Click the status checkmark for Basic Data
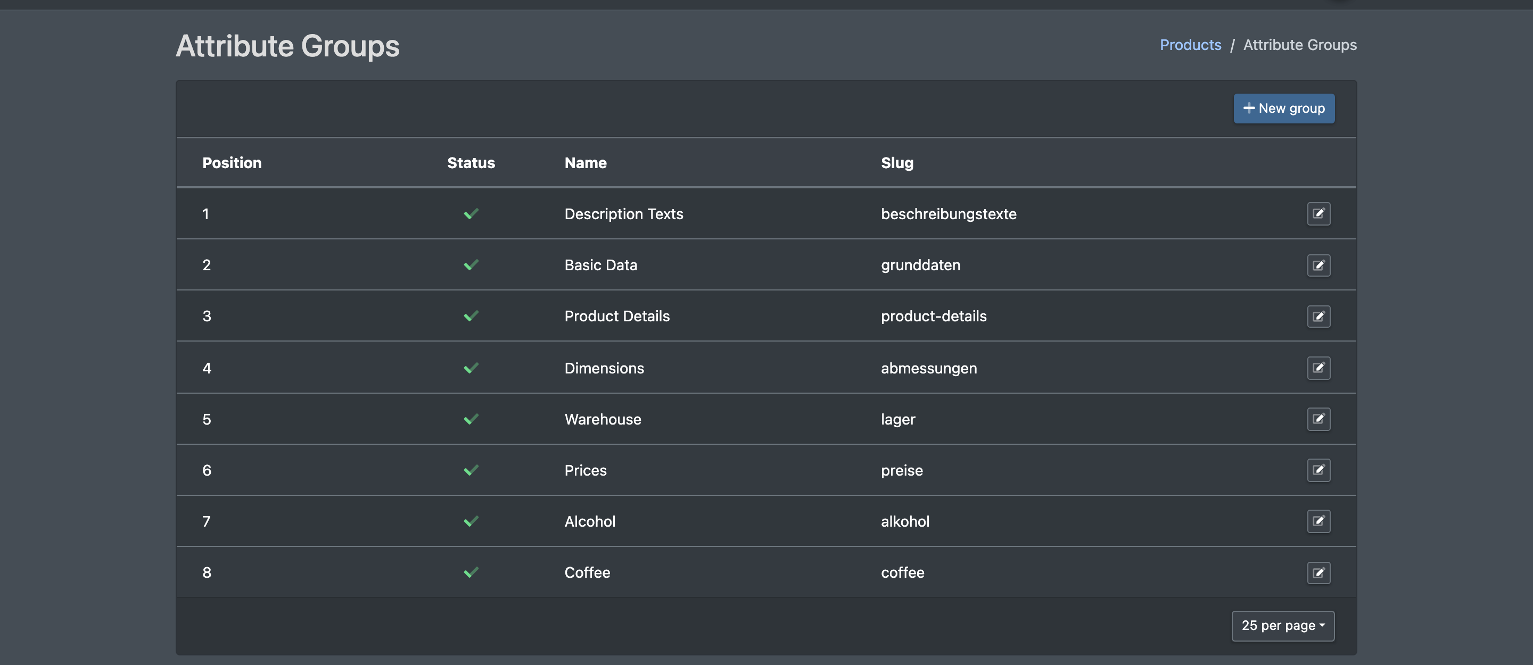The width and height of the screenshot is (1533, 665). 471,265
